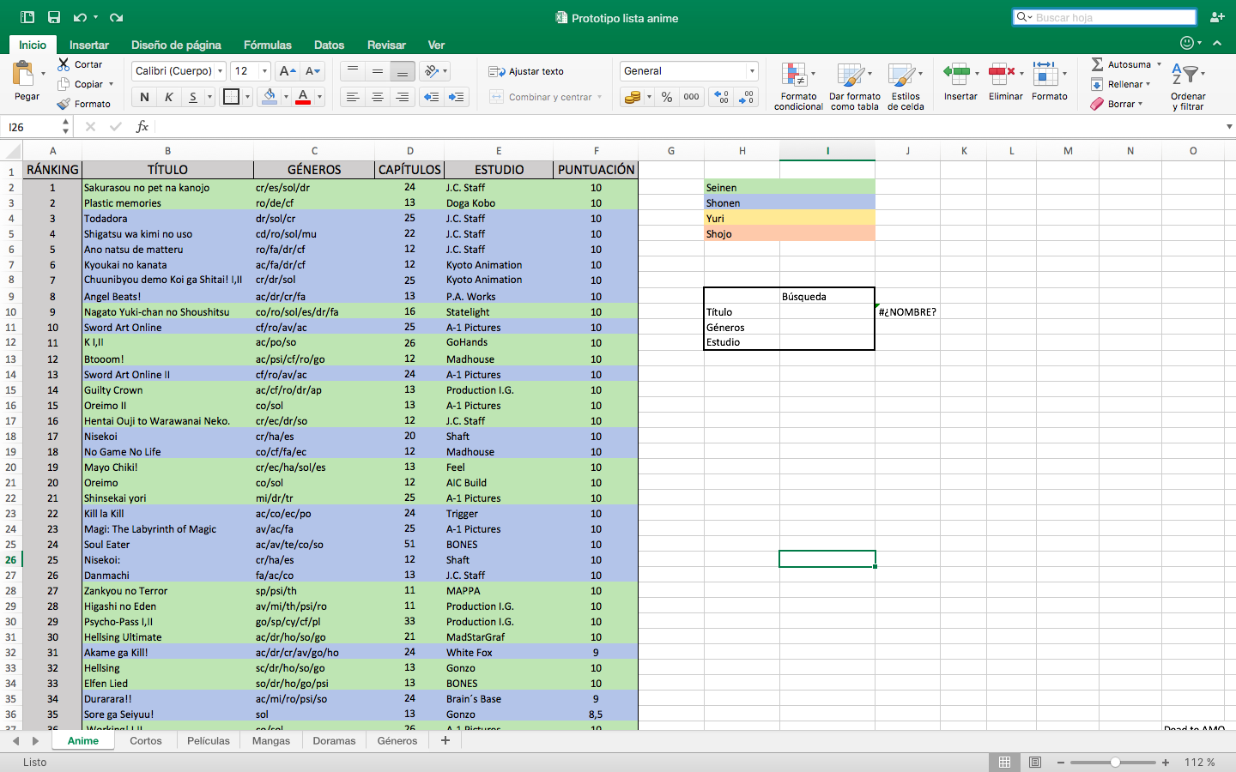
Task: Open the Datos tab
Action: click(x=329, y=45)
